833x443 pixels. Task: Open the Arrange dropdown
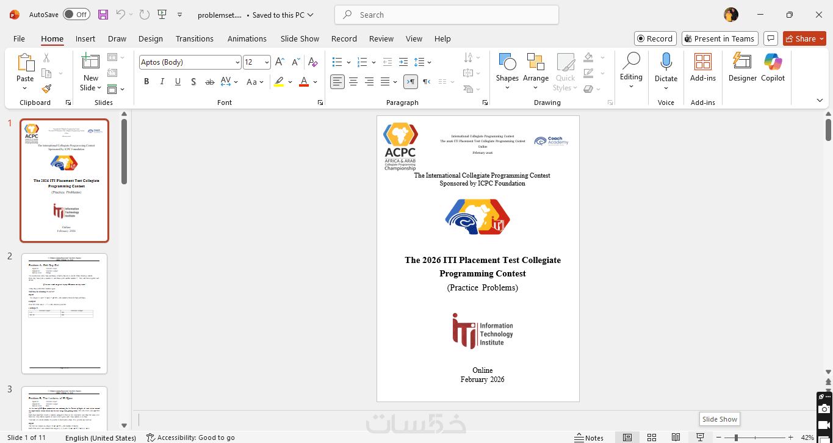536,87
